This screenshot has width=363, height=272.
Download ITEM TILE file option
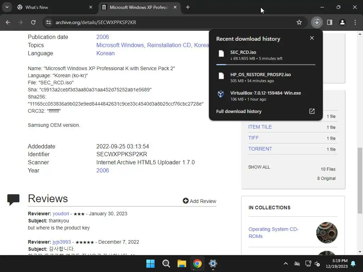260,127
